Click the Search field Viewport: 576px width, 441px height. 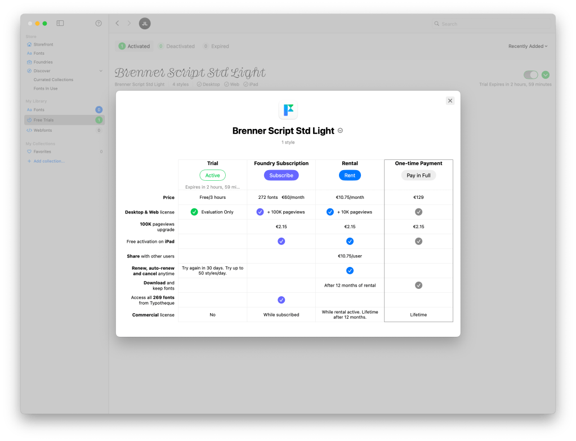490,24
